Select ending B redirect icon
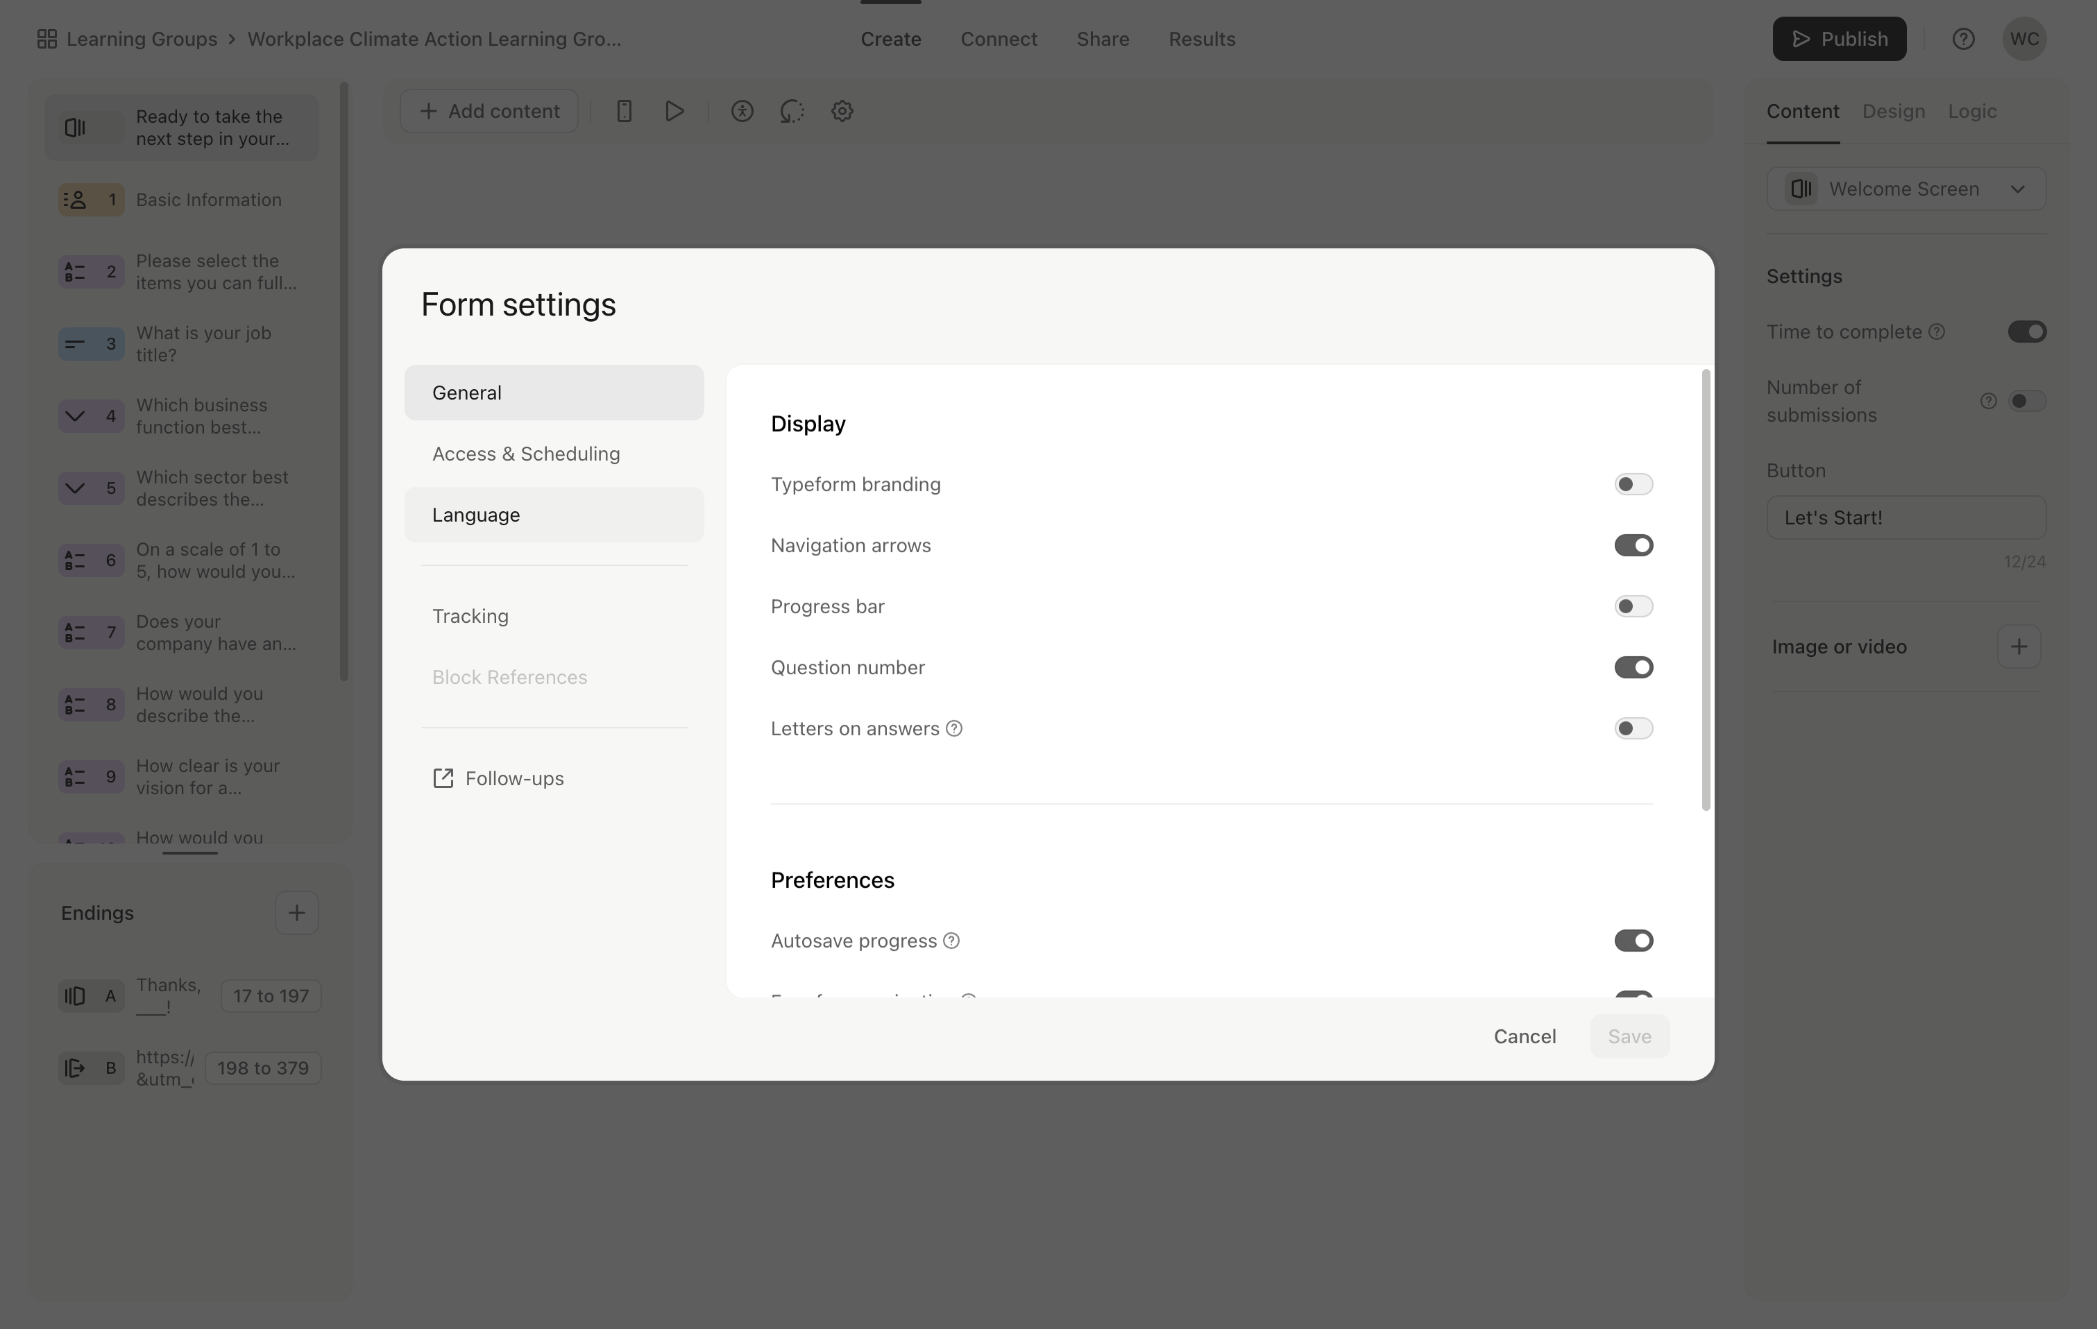This screenshot has width=2097, height=1329. [76, 1068]
